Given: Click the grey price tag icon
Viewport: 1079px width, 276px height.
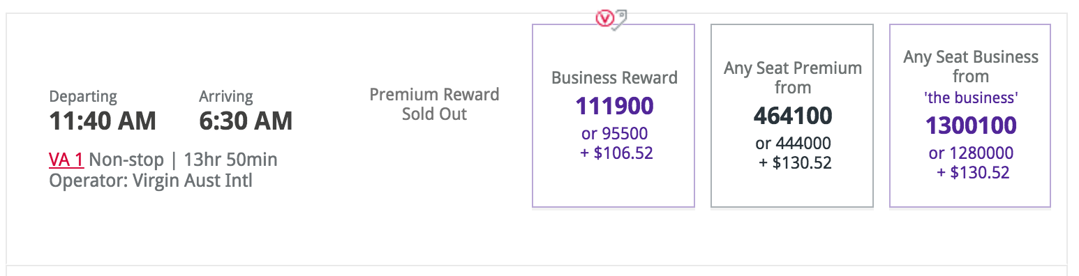Looking at the screenshot, I should [x=619, y=19].
